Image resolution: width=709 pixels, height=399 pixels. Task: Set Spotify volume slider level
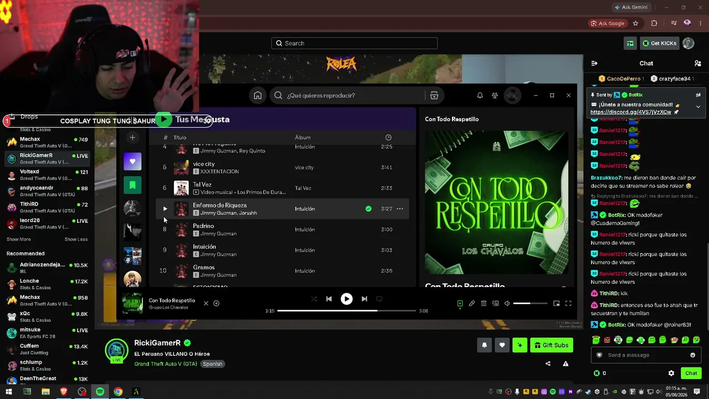click(529, 304)
